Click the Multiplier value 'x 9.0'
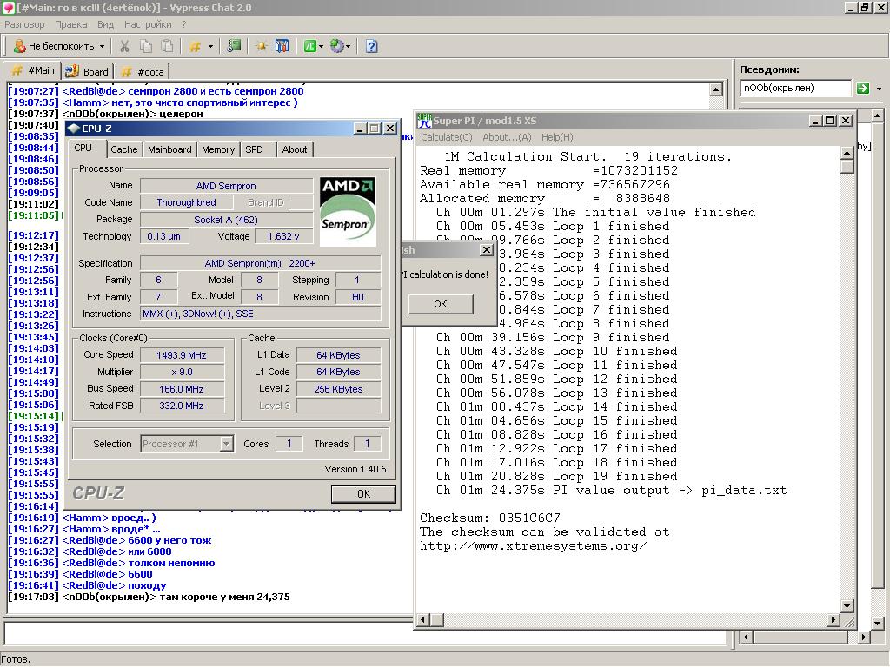Screen dimensions: 890x667 [x=182, y=372]
